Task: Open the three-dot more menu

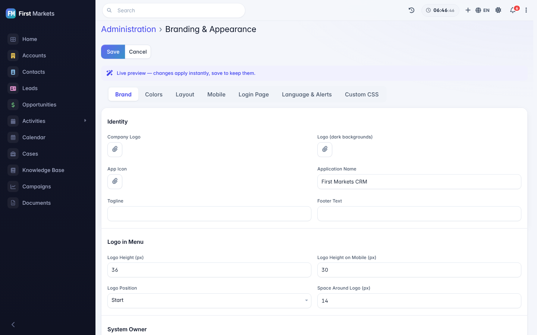Action: (x=526, y=10)
